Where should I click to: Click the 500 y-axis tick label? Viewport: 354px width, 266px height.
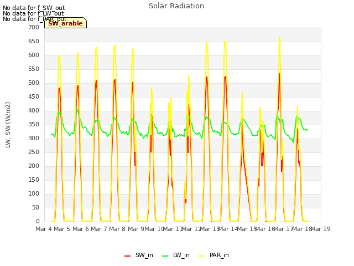point(34,83)
